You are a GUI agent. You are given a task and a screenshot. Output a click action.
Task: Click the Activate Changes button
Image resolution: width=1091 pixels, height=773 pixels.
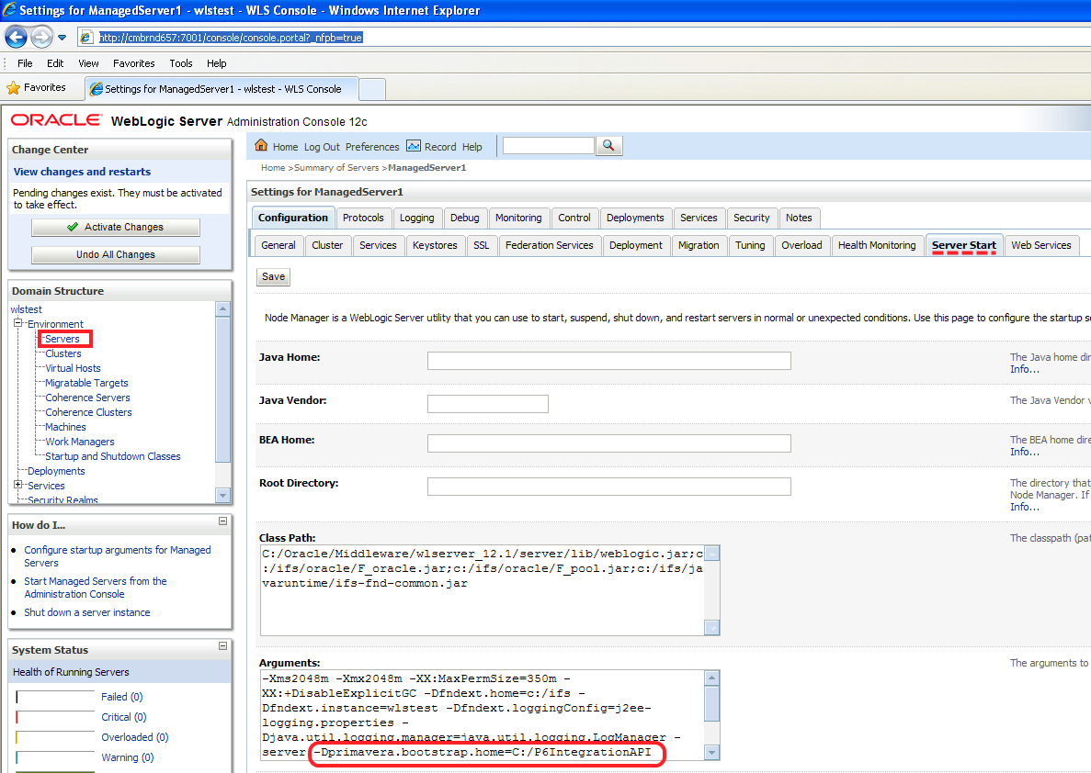coord(116,228)
